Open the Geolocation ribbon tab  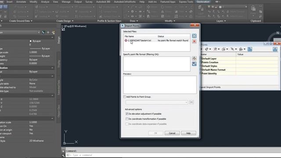203,2
